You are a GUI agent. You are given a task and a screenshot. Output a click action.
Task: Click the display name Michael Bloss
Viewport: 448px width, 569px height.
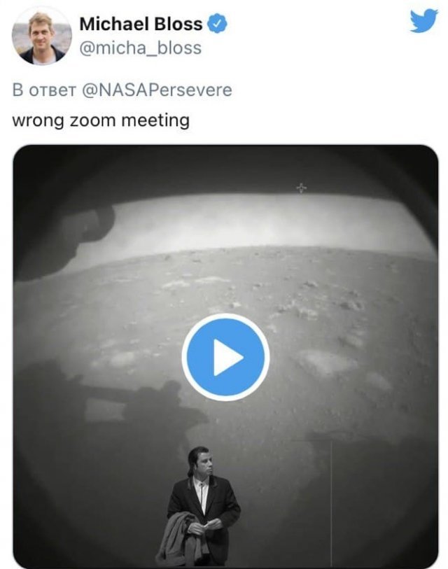(141, 24)
